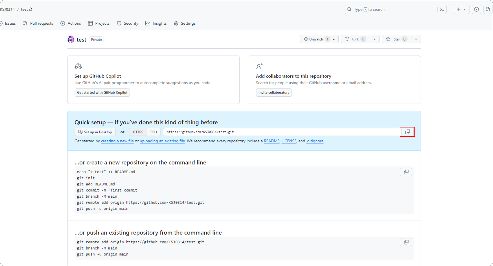The height and width of the screenshot is (266, 493).
Task: Click Set up in Desktop button
Action: [95, 132]
